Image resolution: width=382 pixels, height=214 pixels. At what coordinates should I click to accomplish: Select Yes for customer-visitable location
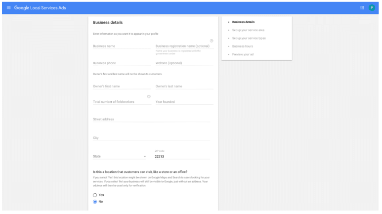(95, 195)
